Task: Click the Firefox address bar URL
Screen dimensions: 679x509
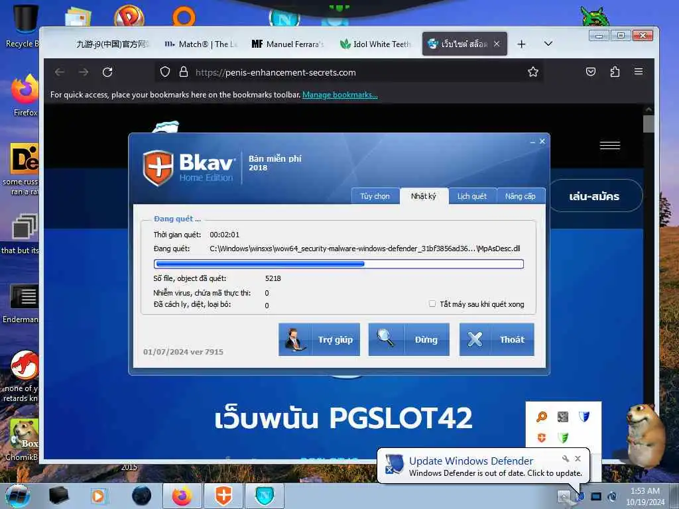Action: (275, 72)
